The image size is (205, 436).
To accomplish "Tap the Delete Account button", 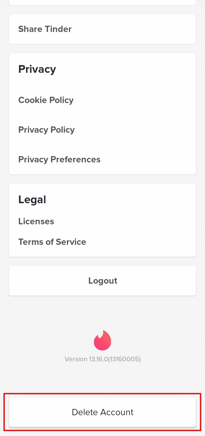I will pos(102,412).
